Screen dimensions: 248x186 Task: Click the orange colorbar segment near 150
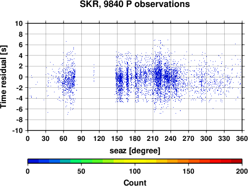[183, 161]
